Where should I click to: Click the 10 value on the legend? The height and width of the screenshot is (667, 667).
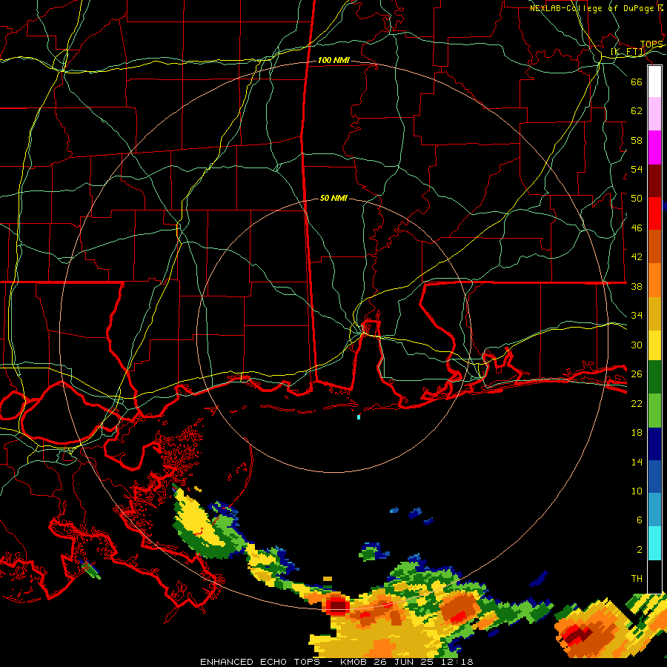click(637, 491)
